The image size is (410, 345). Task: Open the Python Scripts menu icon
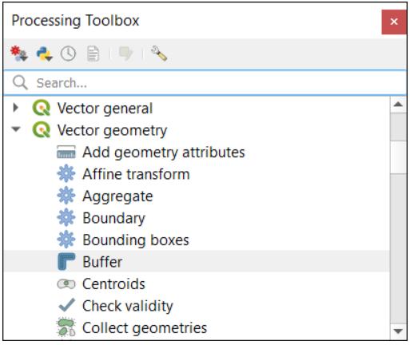click(x=44, y=54)
